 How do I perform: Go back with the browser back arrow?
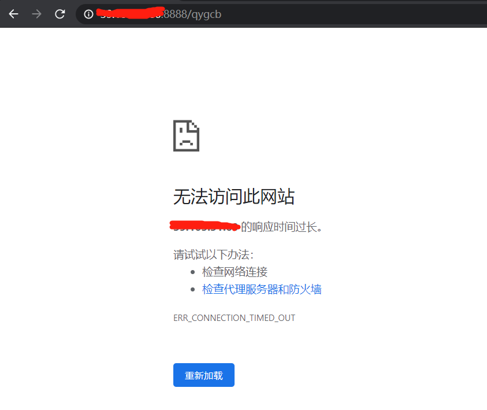[13, 14]
